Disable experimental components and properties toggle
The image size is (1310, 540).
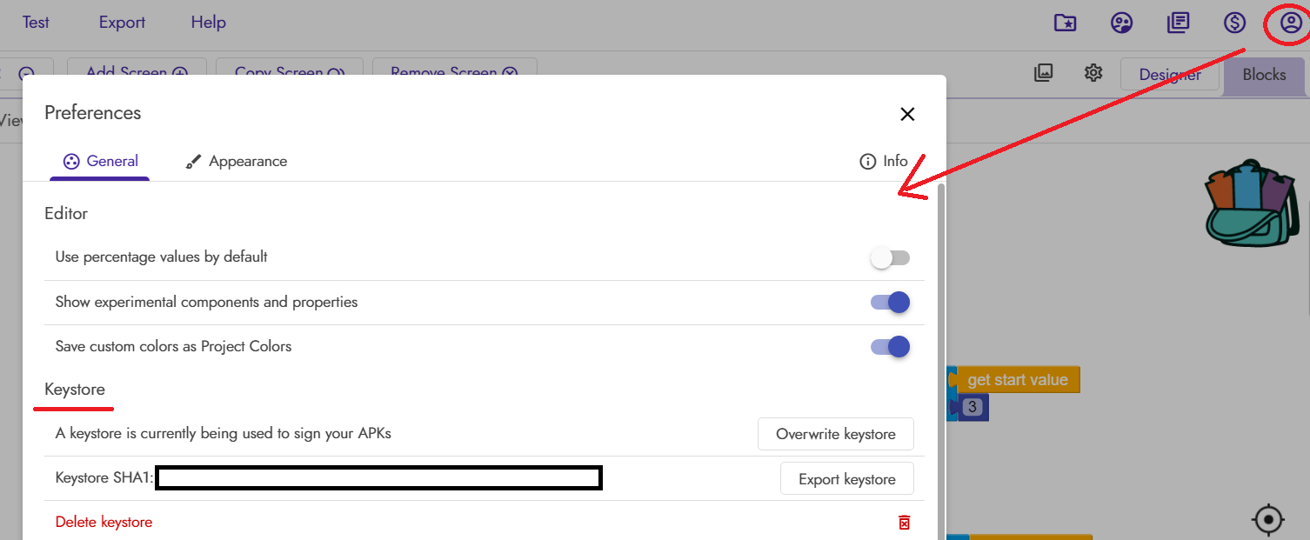(x=890, y=303)
